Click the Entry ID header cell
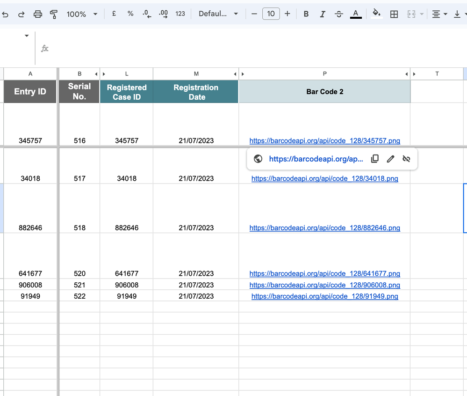The image size is (467, 396). click(x=30, y=92)
